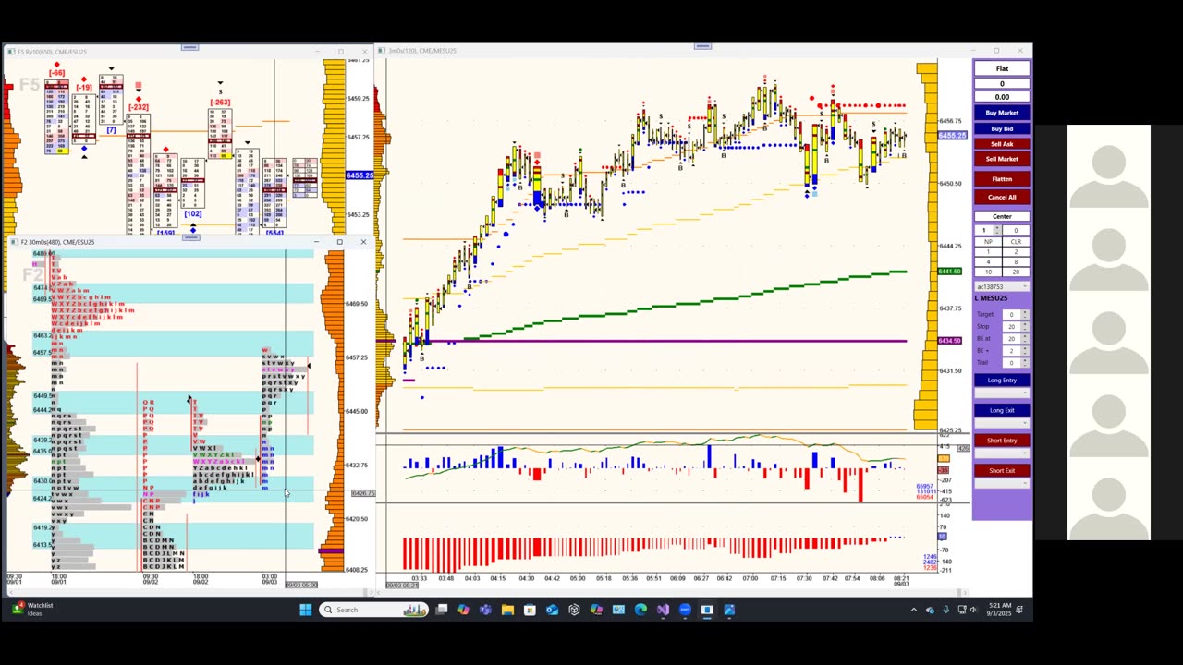This screenshot has width=1183, height=665.
Task: Click the Sell Market button
Action: click(1002, 159)
